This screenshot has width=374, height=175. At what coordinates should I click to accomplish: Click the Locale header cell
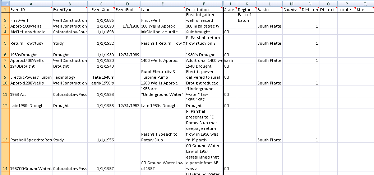[347, 10]
